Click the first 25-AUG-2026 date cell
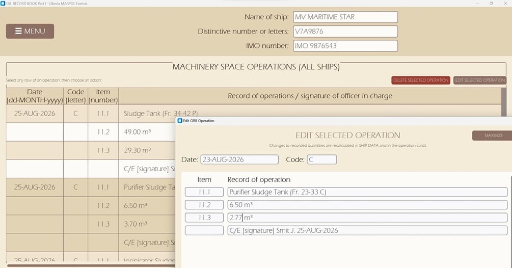 coord(35,113)
